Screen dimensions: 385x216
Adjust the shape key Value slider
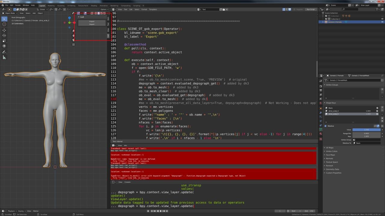(x=366, y=130)
